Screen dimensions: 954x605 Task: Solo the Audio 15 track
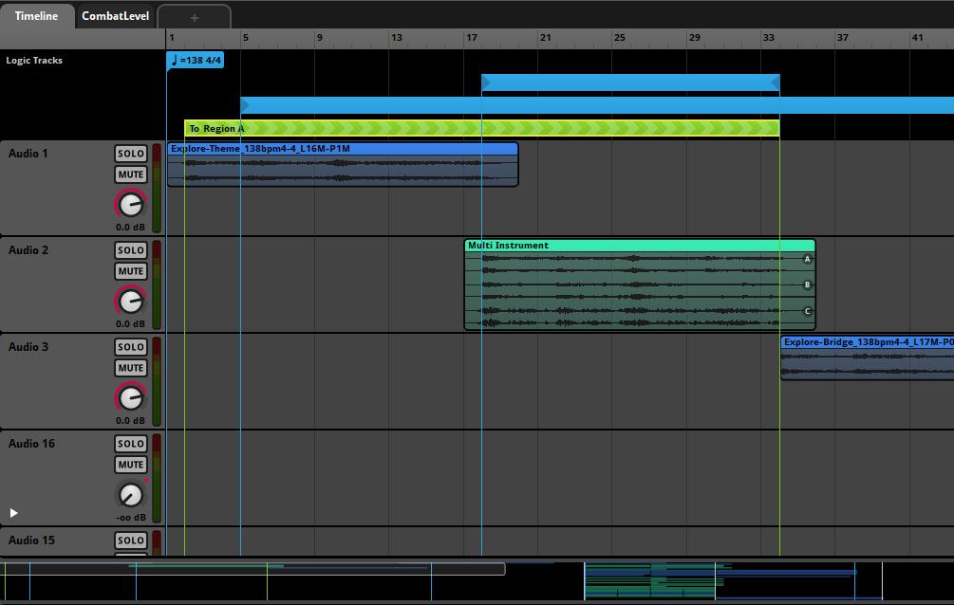click(131, 540)
